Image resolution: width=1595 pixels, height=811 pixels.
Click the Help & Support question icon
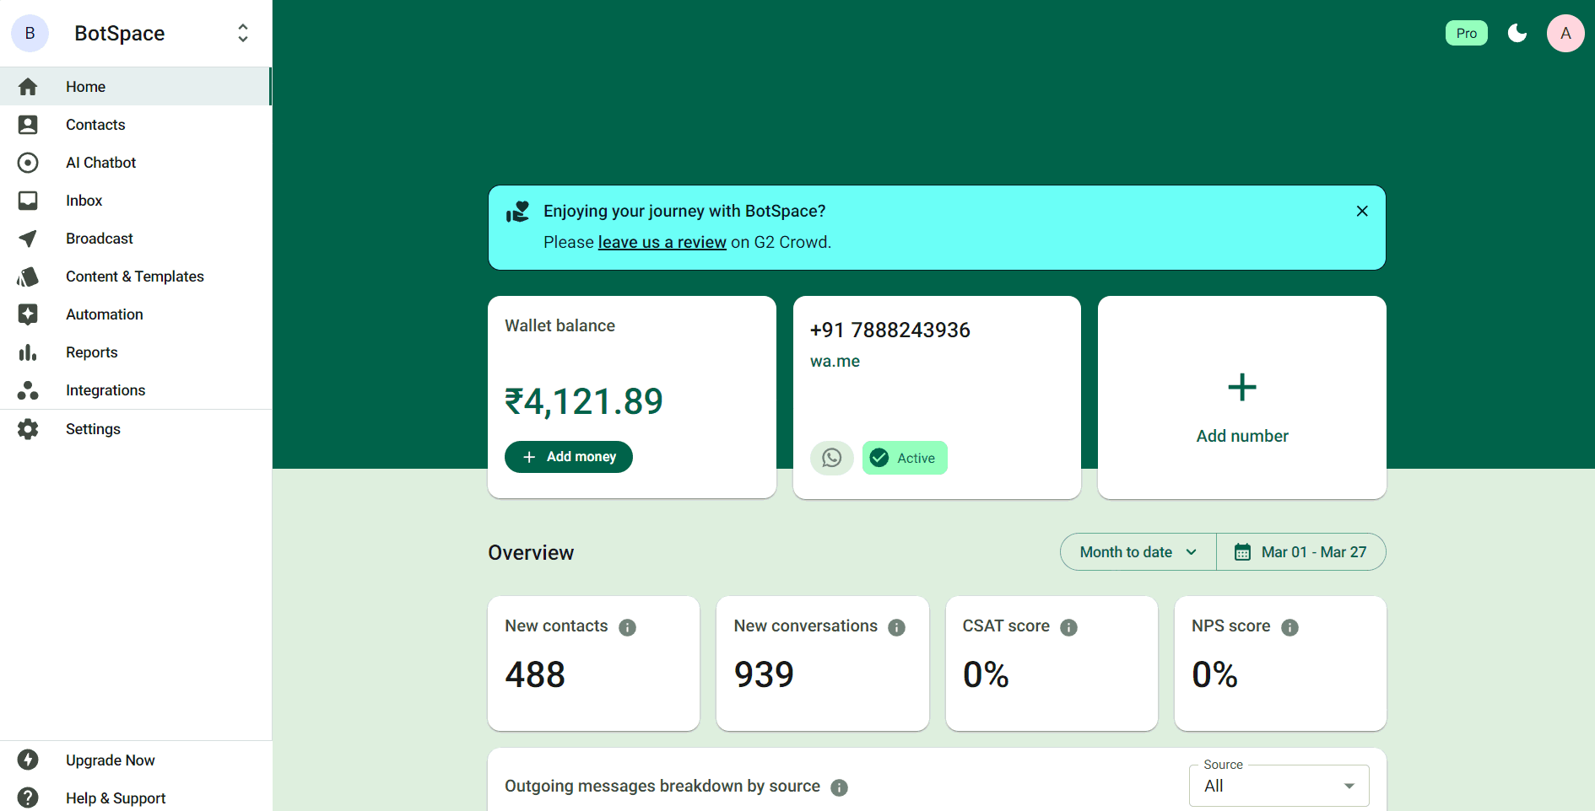coord(28,798)
